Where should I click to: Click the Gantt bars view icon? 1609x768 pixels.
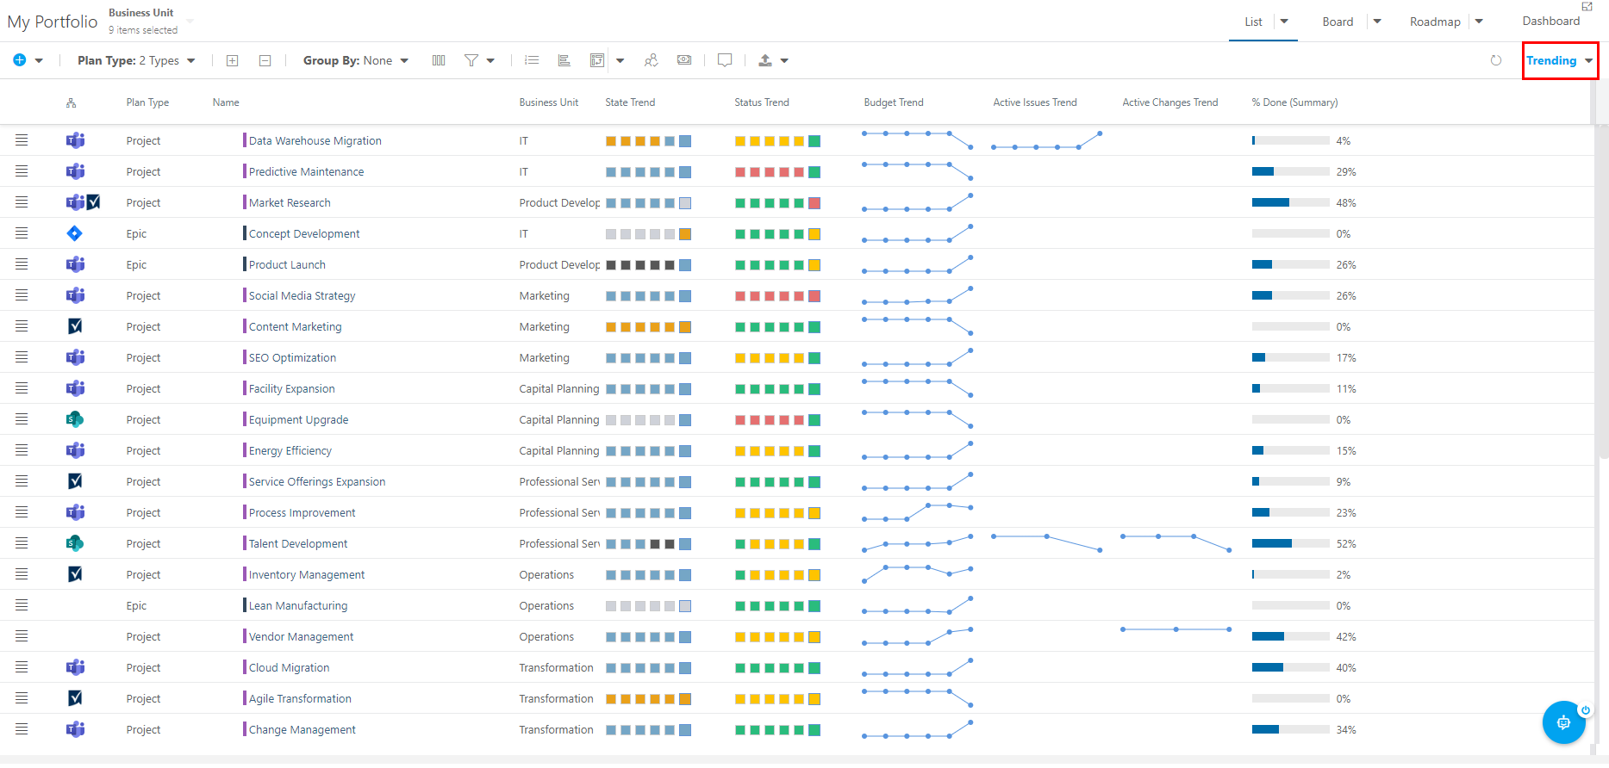pyautogui.click(x=564, y=60)
